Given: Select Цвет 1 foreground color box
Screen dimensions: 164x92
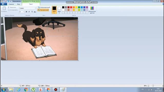Looking at the screenshot, I should (54, 10).
